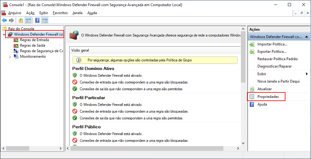Click the Atualizar refresh icon
The width and height of the screenshot is (311, 159).
tap(252, 89)
